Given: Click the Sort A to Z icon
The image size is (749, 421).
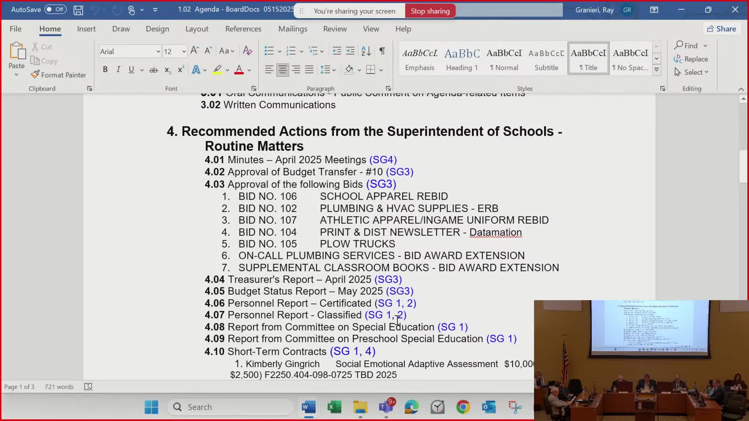Looking at the screenshot, I should 366,51.
